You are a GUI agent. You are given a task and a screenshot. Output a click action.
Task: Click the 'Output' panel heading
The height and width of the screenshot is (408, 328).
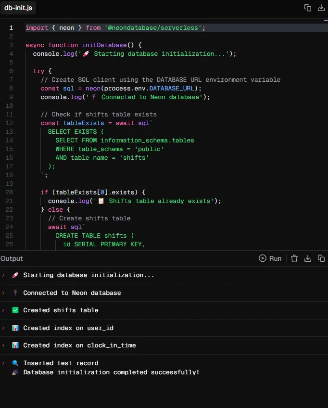click(12, 258)
